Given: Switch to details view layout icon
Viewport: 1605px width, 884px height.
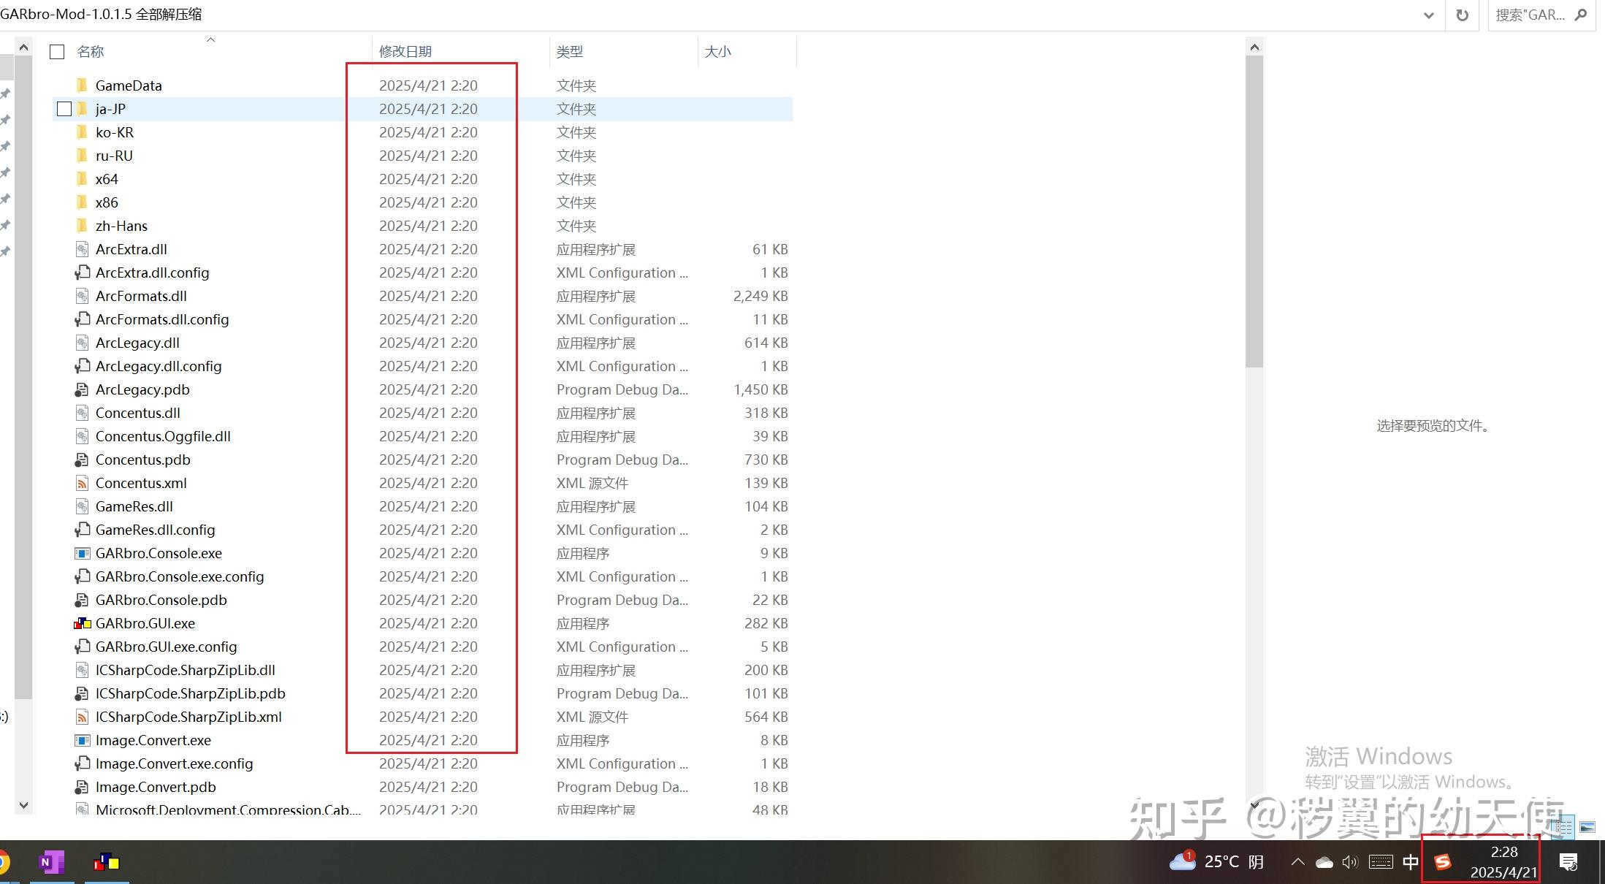Looking at the screenshot, I should coord(1563,828).
